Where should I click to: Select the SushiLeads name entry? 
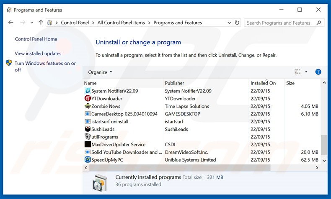click(x=103, y=129)
